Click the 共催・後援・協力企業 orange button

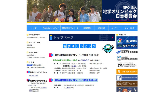pyautogui.click(x=127, y=72)
